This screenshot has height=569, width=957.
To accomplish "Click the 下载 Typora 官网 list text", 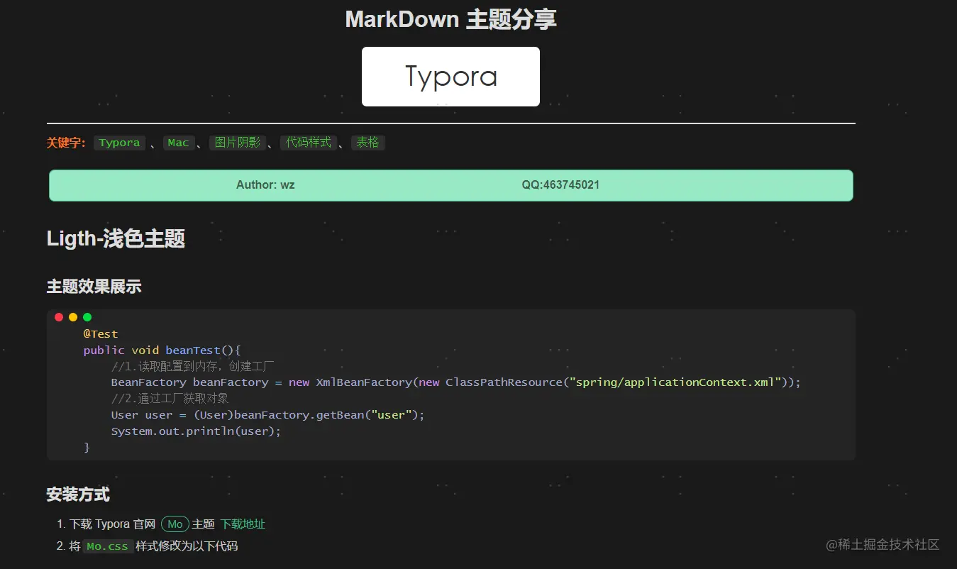I will coord(112,524).
